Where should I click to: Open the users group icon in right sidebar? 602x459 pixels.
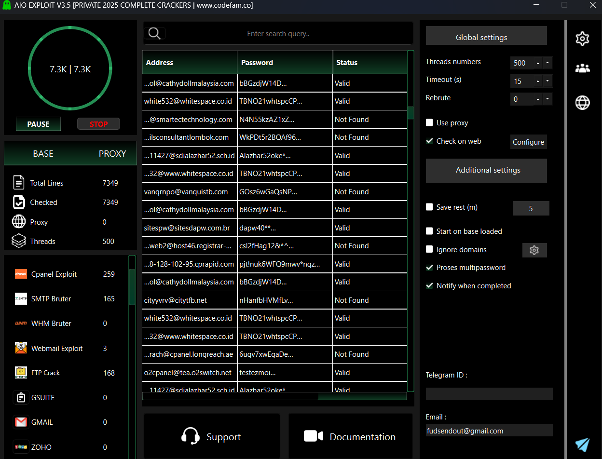coord(583,68)
